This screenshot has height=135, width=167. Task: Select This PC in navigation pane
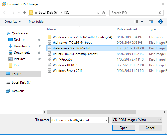pyautogui.click(x=21, y=74)
